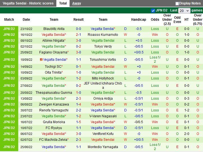Viewport: 203px width, 152px height.
Task: Enable the Display Notes checkbox
Action: click(177, 3)
